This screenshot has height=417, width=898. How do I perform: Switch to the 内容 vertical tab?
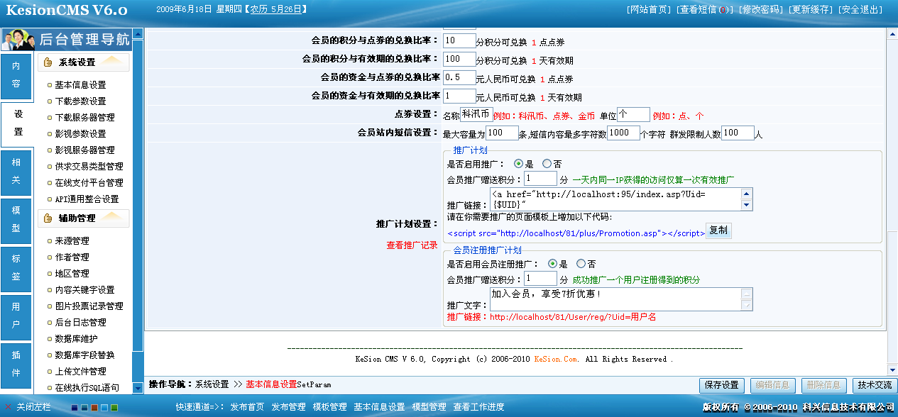(x=16, y=75)
